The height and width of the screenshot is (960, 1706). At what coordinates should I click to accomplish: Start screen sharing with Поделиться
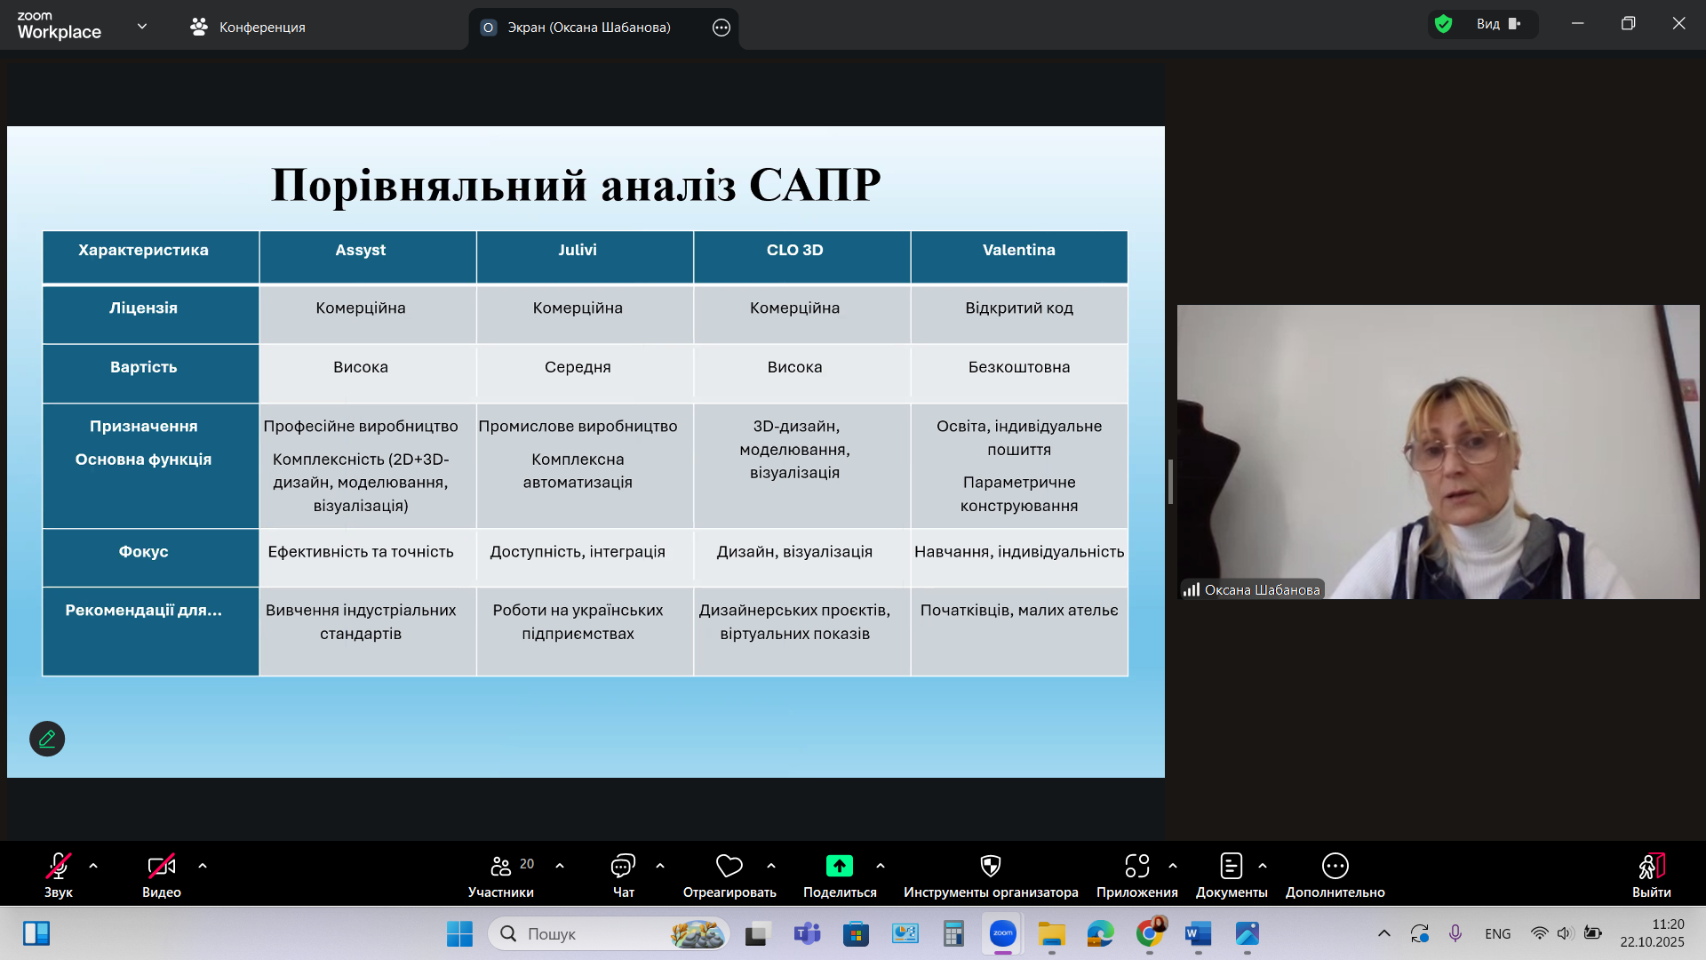[x=840, y=875]
